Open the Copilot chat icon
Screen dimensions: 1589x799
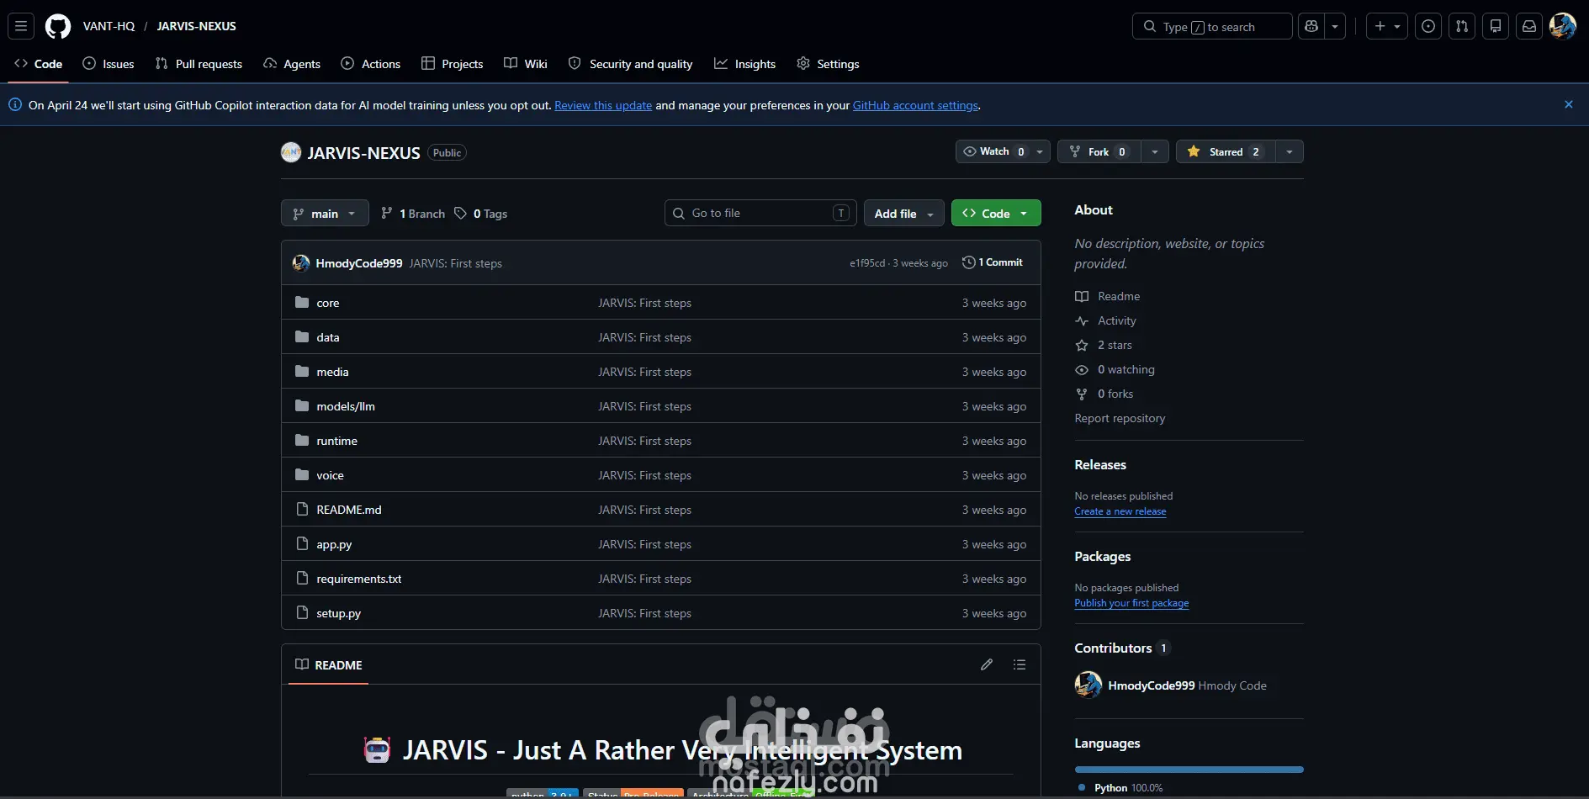point(1311,26)
